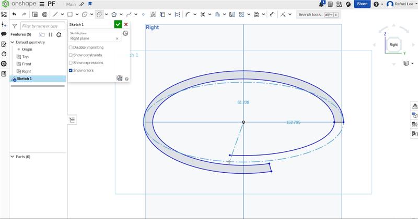Click the feature list rollback bar
The width and height of the screenshot is (418, 219).
click(x=38, y=86)
